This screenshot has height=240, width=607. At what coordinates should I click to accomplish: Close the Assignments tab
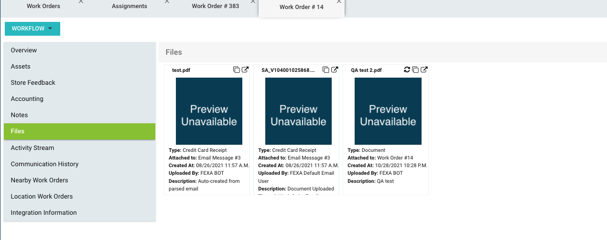coord(167,2)
